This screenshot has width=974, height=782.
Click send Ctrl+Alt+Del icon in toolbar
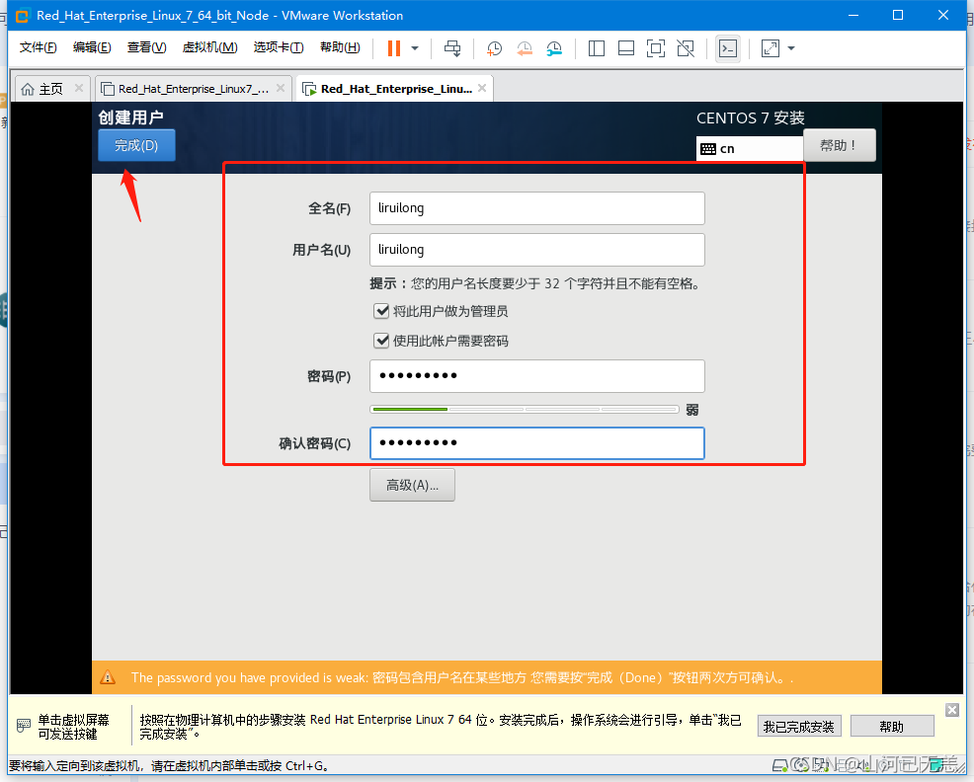pyautogui.click(x=452, y=48)
